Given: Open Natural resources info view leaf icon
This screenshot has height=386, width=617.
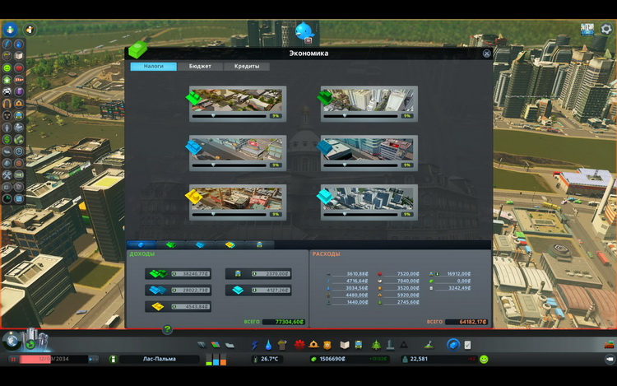Looking at the screenshot, I should (19, 139).
